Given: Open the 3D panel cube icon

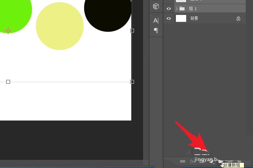Looking at the screenshot, I should [x=156, y=6].
